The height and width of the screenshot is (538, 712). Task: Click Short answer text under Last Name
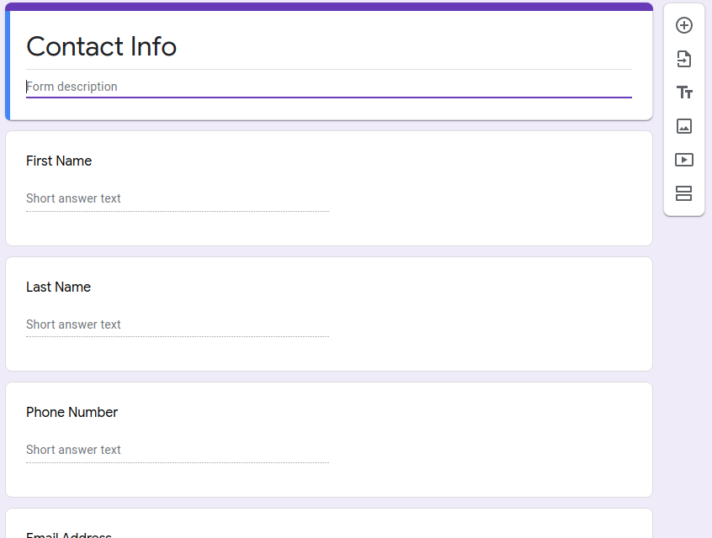(73, 324)
